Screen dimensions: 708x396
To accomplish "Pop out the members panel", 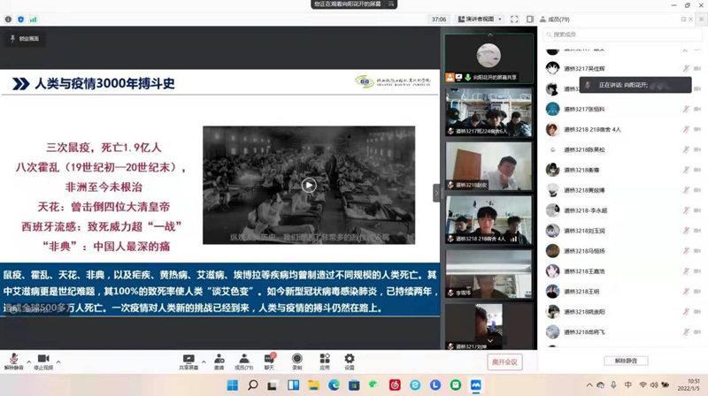I will pos(683,19).
